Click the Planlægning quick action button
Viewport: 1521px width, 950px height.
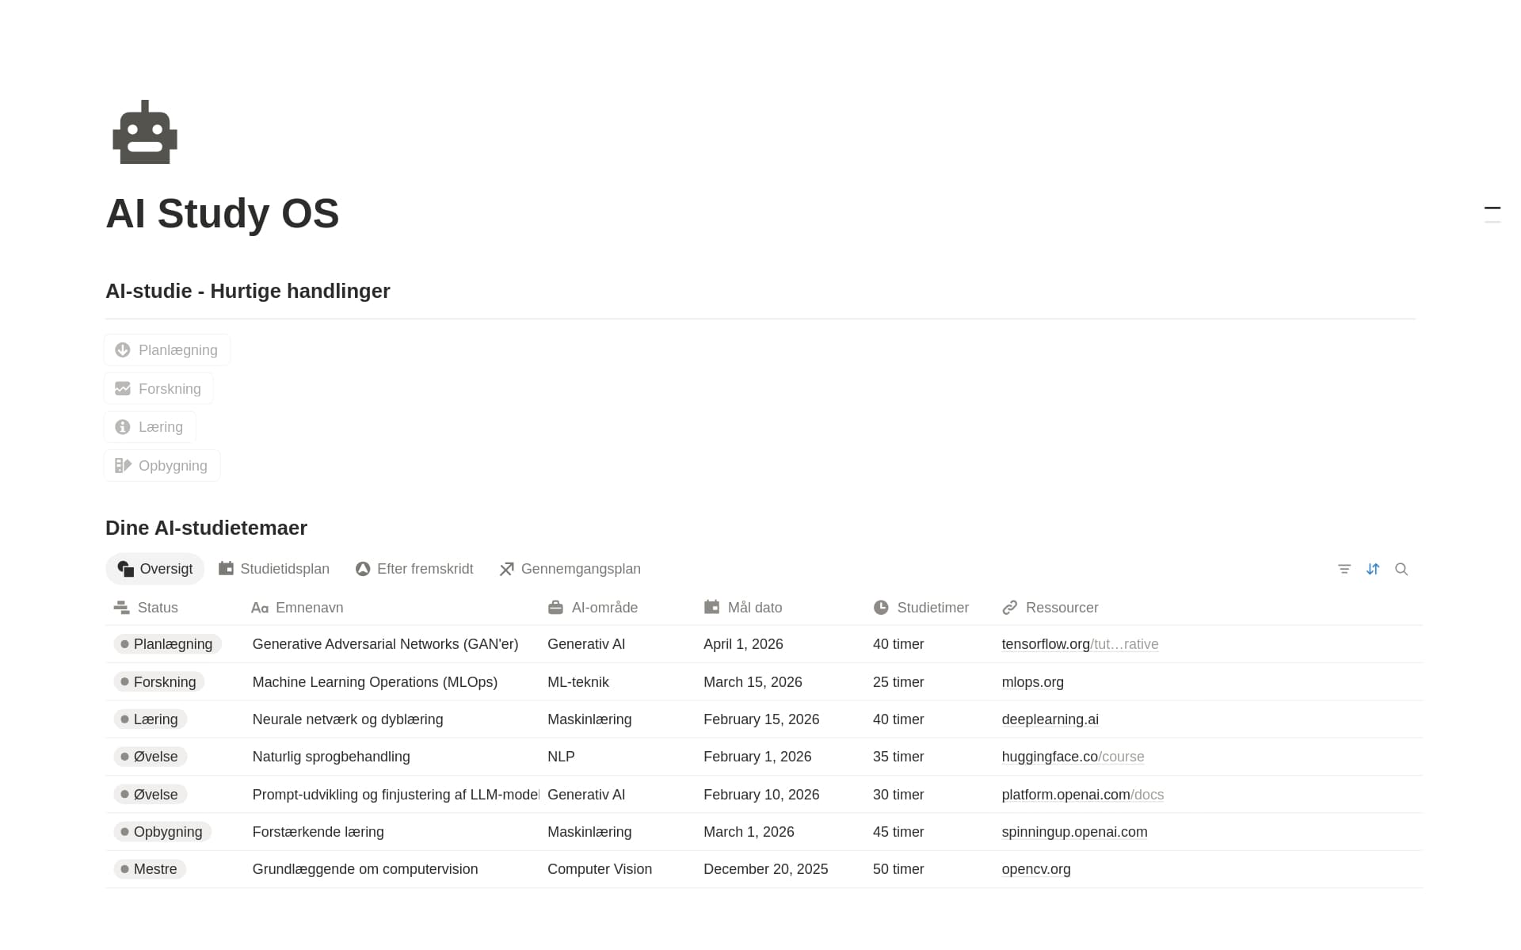tap(167, 350)
